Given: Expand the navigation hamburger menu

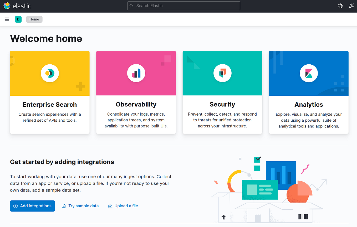Looking at the screenshot, I should (x=7, y=19).
